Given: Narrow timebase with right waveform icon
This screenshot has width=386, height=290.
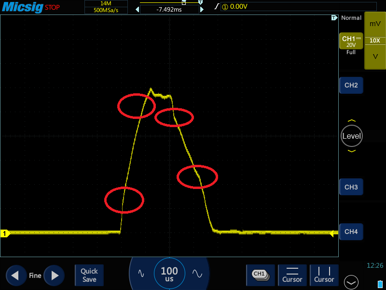Looking at the screenshot, I should [x=197, y=273].
